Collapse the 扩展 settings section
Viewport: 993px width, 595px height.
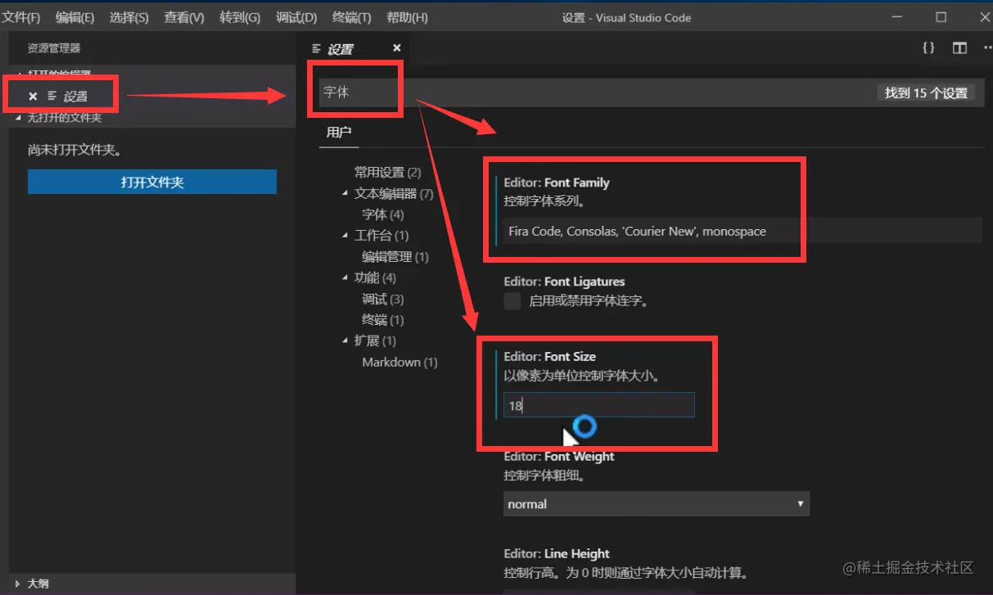[345, 340]
